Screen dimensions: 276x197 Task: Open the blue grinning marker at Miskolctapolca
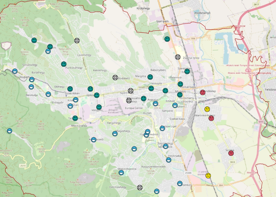[x=121, y=173]
